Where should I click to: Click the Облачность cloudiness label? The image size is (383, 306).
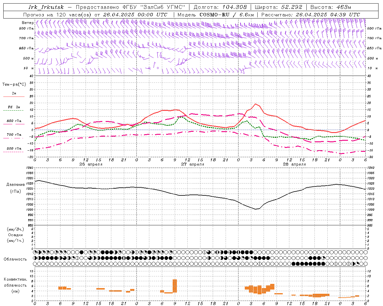15,259
